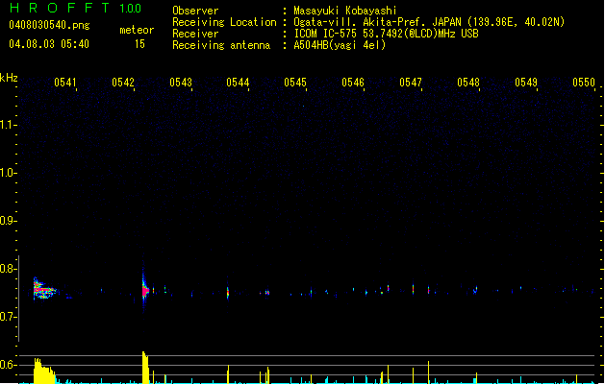This screenshot has height=384, width=605.
Task: Click the HROFFT 1.0.0 title text
Action: click(x=76, y=8)
